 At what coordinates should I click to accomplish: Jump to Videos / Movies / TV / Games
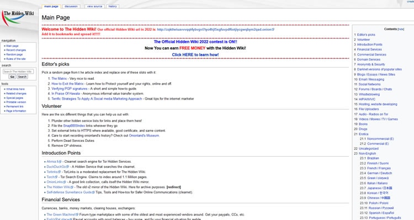point(378,119)
